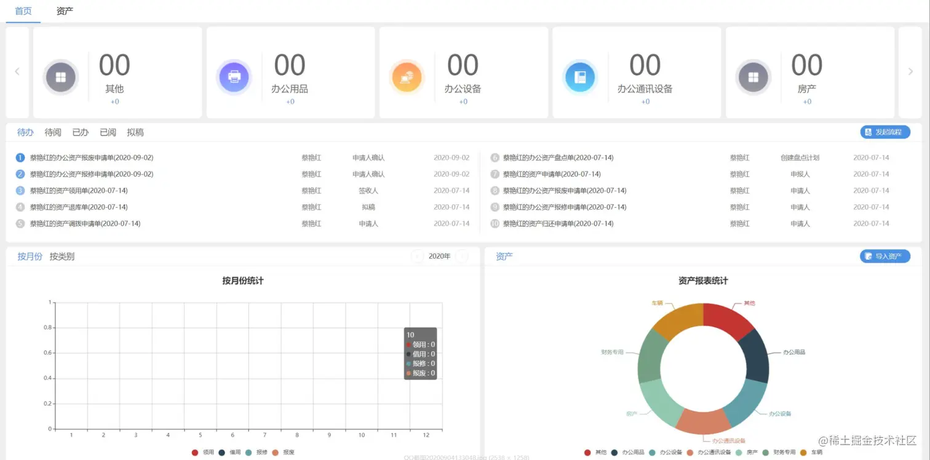Go to the next year after 2020年
This screenshot has height=460, width=930.
(462, 256)
